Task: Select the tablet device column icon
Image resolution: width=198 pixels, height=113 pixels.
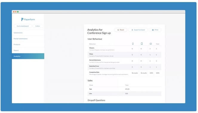Action: 142,44
